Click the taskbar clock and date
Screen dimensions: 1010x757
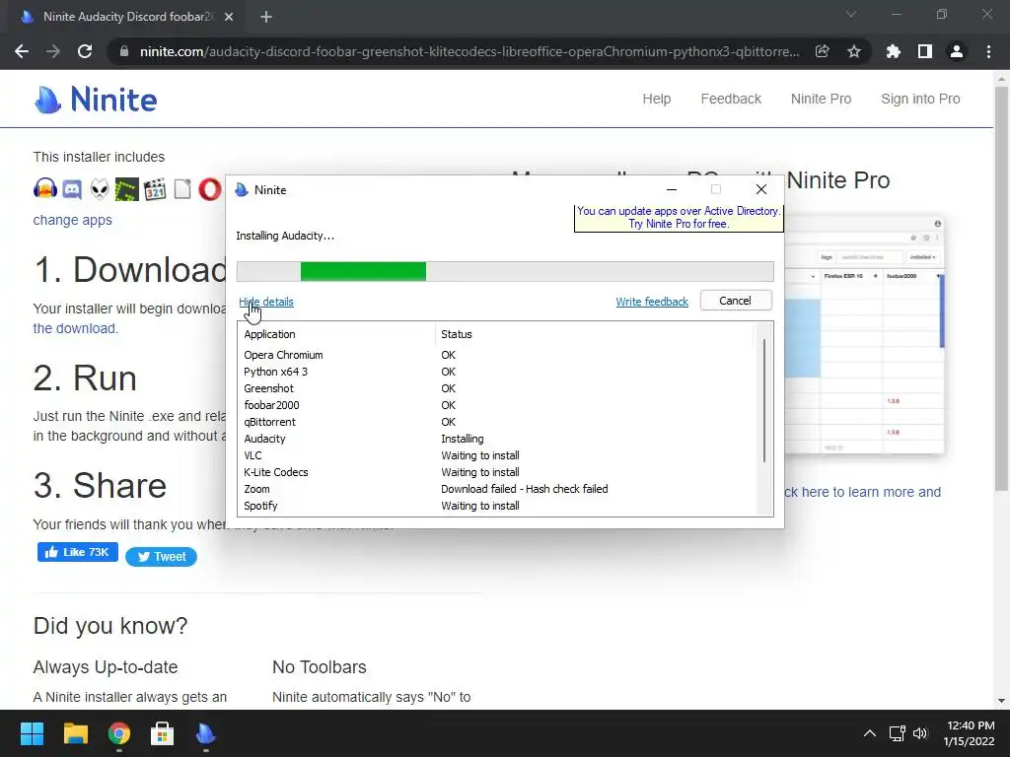970,733
